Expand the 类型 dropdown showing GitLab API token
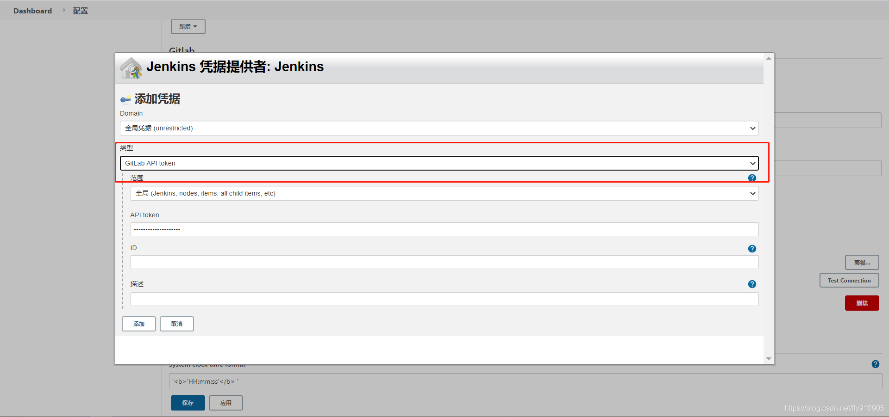Viewport: 889px width, 417px height. pos(439,163)
